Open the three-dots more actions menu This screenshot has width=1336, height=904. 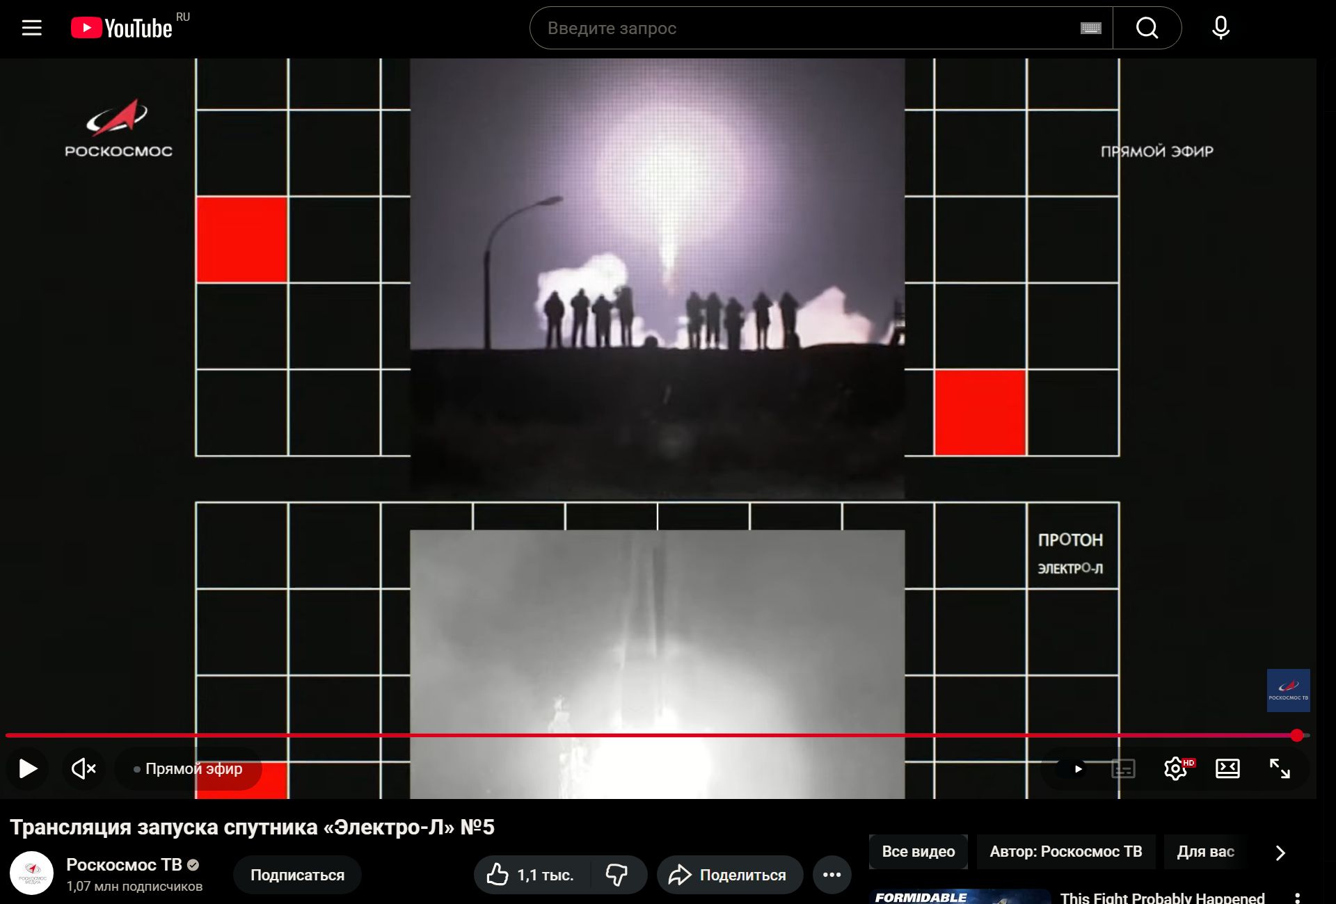[x=832, y=875]
